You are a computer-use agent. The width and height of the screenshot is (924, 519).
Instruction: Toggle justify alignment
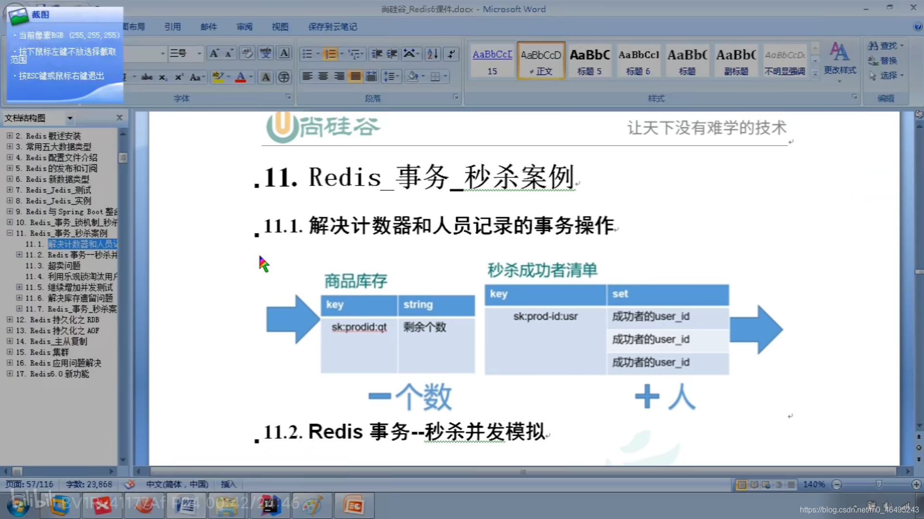pos(355,76)
